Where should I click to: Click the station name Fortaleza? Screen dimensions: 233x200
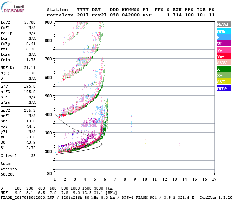60,15
